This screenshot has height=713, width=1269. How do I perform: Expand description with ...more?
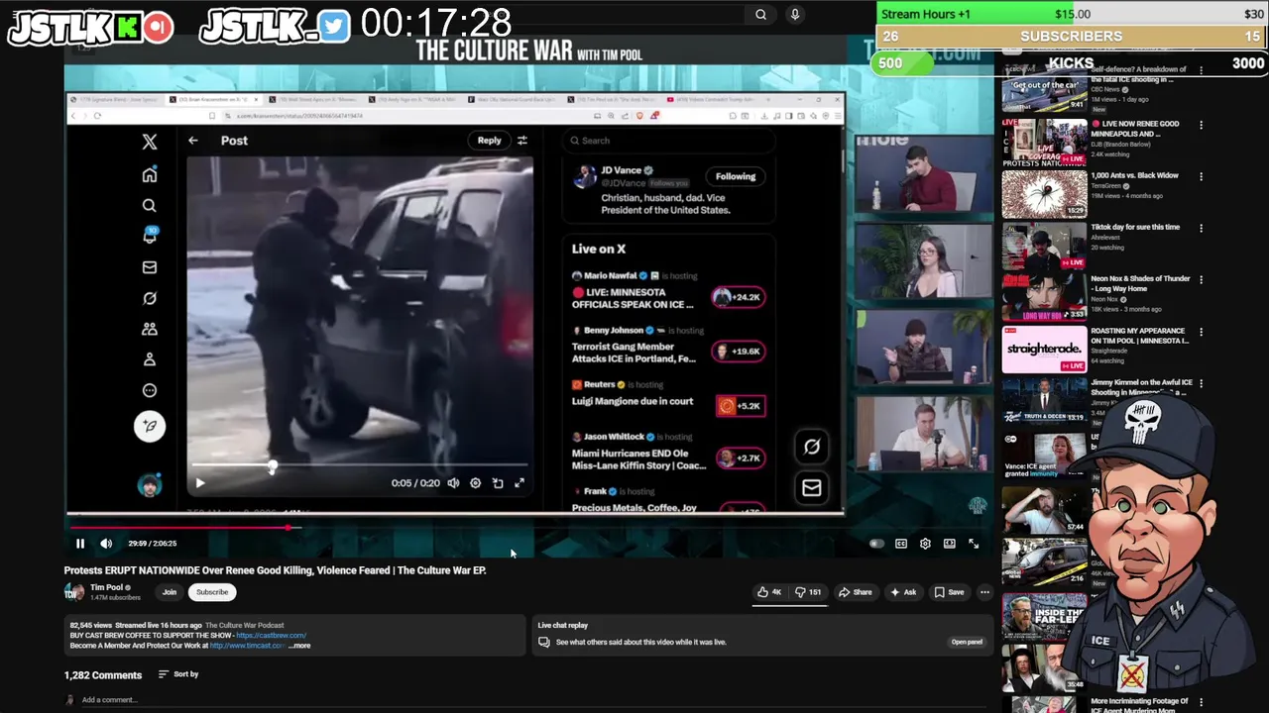pos(300,646)
